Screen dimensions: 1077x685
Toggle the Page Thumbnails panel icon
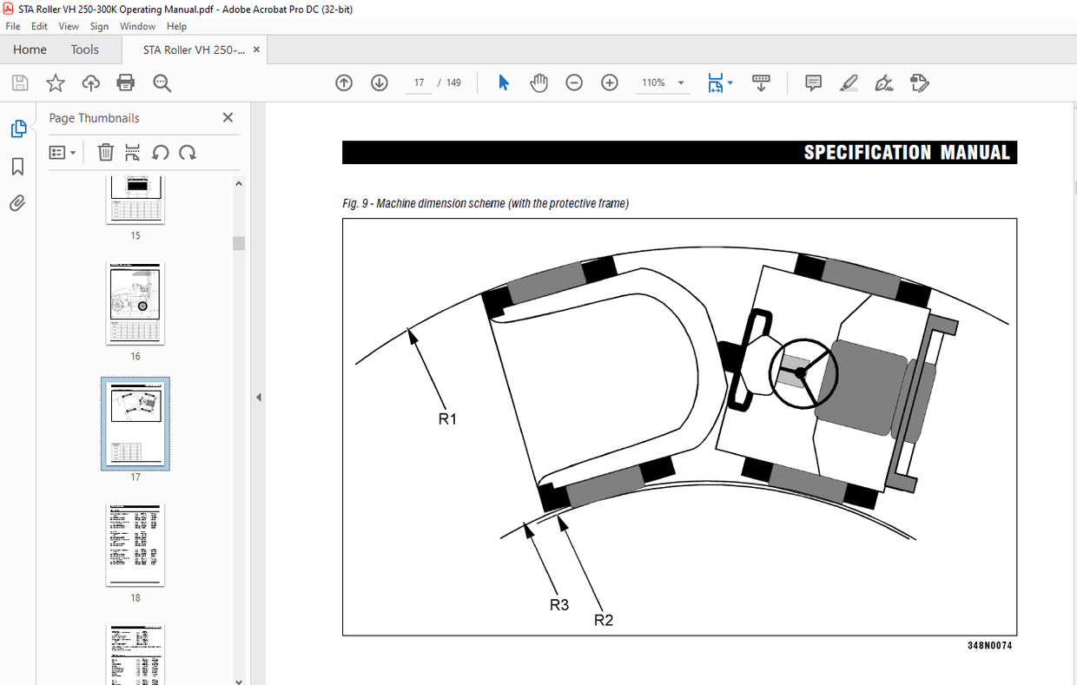17,129
